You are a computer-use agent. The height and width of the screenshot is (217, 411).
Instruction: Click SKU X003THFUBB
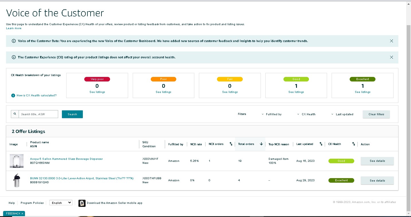pyautogui.click(x=152, y=178)
